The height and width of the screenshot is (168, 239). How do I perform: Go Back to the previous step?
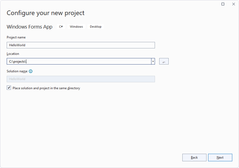click(x=194, y=158)
